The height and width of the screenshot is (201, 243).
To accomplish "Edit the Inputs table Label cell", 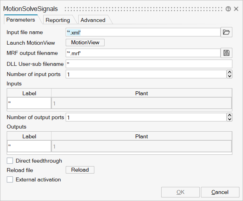I will 29,103.
